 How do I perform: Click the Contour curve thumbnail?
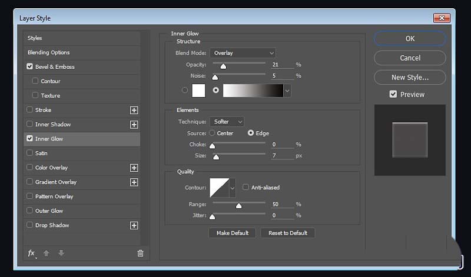[220, 188]
